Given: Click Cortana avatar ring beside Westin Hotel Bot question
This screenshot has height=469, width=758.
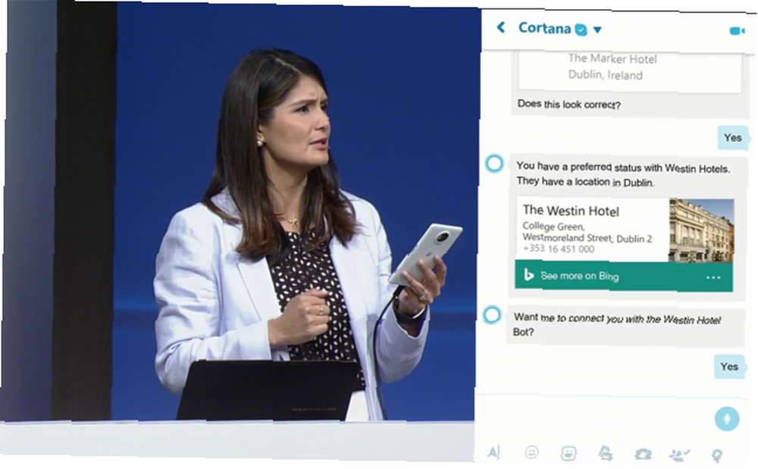Looking at the screenshot, I should tap(492, 315).
